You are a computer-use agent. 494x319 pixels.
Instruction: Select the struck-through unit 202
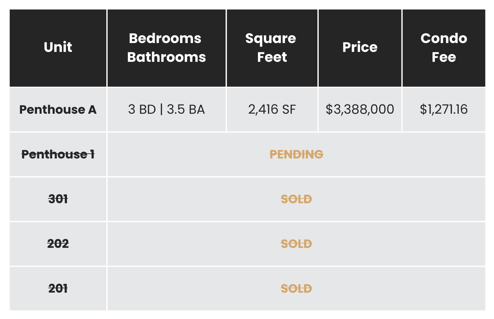[58, 244]
